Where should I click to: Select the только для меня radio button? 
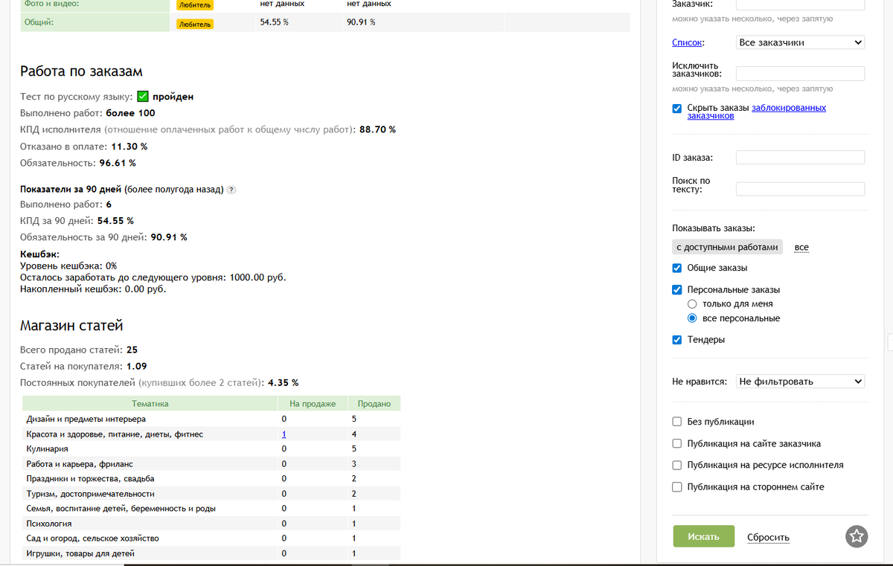692,304
